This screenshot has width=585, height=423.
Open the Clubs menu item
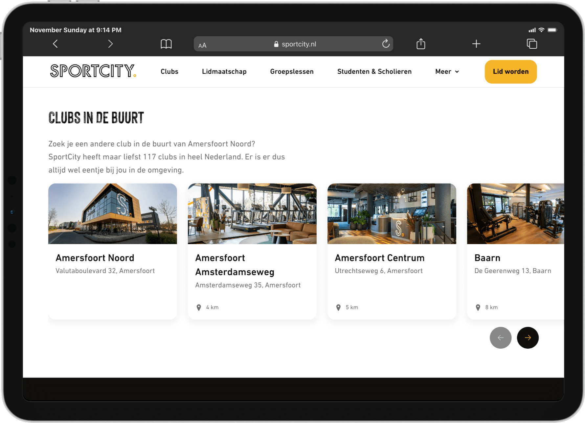(169, 72)
